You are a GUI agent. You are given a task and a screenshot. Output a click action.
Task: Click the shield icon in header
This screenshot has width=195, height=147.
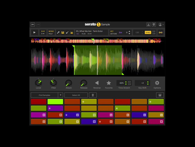[x=154, y=24]
